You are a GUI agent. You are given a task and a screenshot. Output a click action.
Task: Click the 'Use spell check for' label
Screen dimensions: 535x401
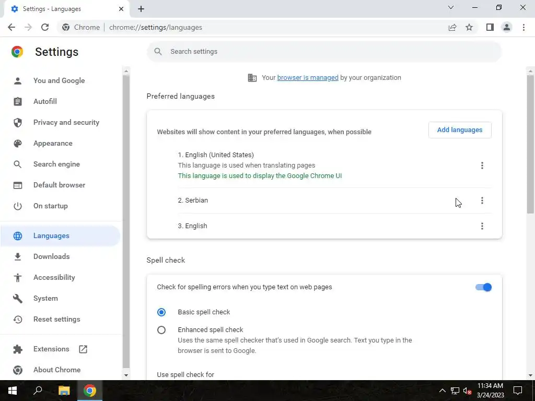click(x=185, y=375)
